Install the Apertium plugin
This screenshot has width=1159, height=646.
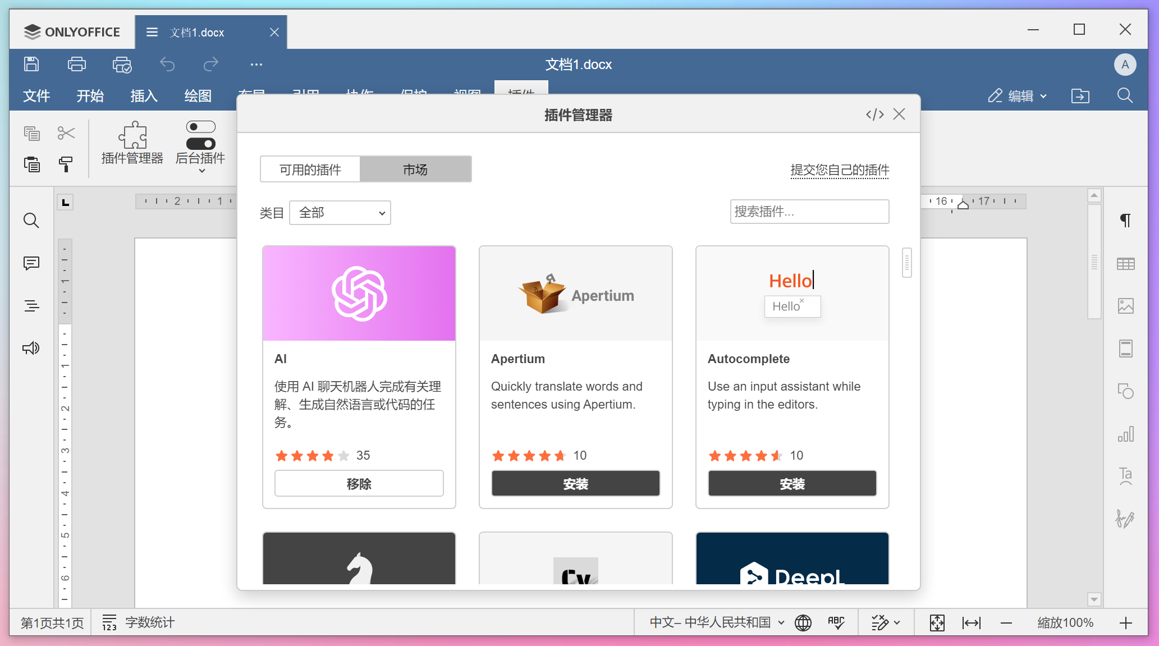[x=575, y=483]
